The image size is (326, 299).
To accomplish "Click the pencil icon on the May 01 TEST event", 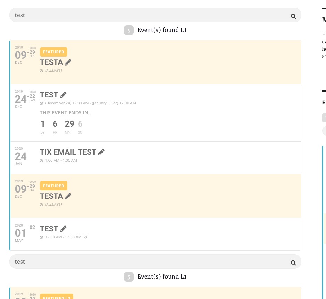I will tap(63, 229).
